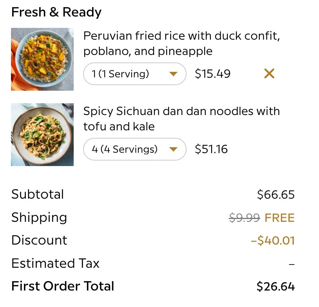Remove the Peruvian fried rice item
This screenshot has height=307, width=319.
click(269, 73)
